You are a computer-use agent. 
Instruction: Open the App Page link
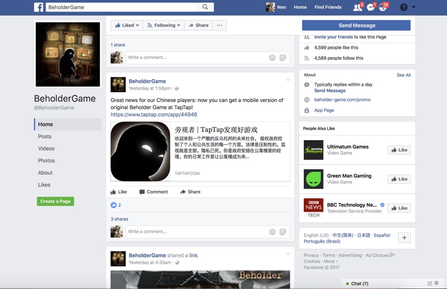pos(324,110)
